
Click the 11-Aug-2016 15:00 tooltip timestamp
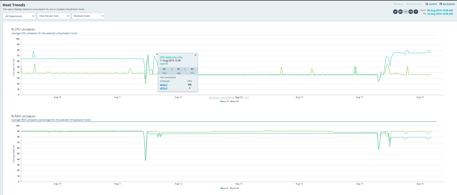[x=170, y=61]
